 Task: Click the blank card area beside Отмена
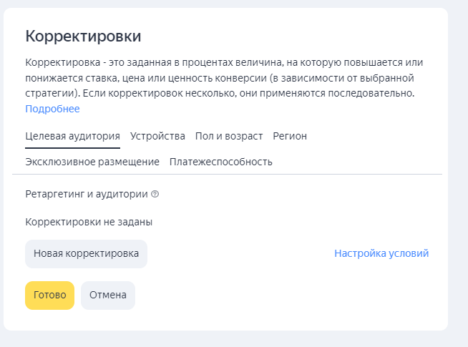(x=283, y=295)
